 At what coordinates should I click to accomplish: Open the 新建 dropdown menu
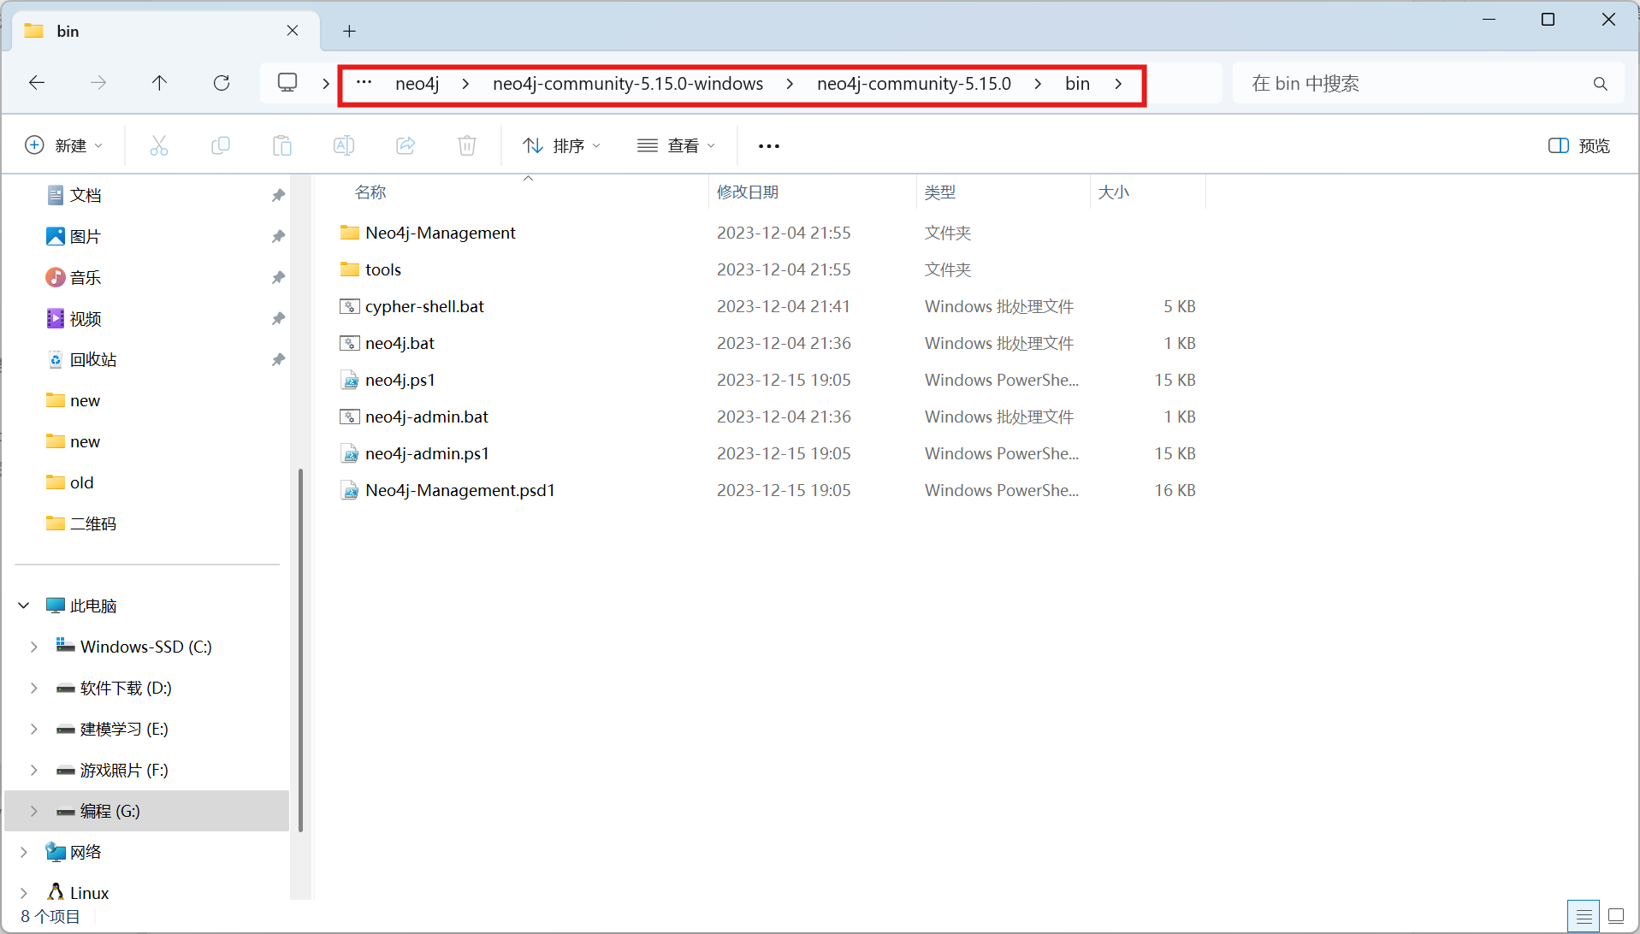tap(64, 145)
